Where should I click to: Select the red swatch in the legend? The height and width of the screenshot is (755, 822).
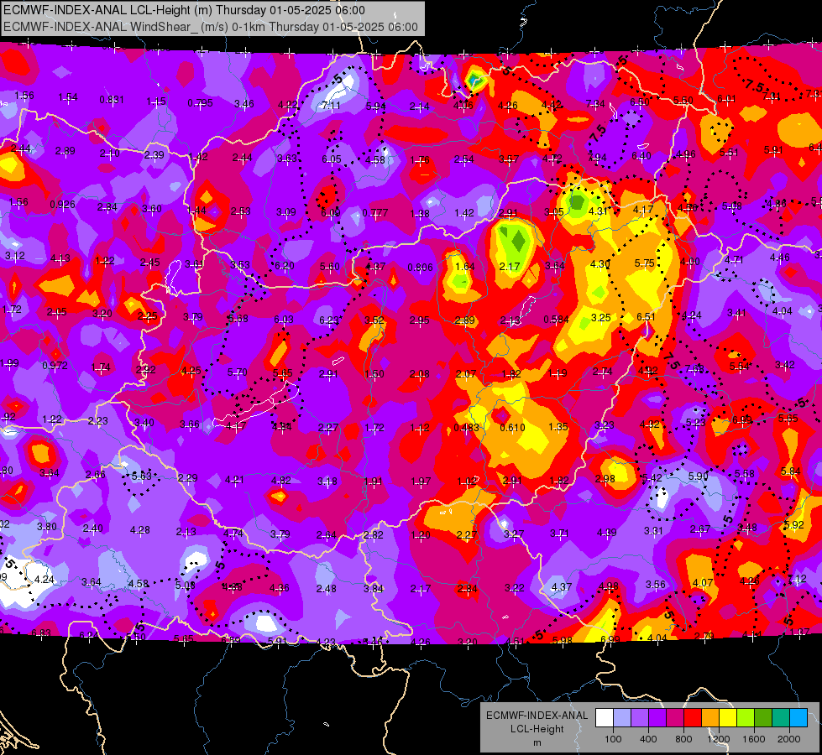(x=693, y=717)
